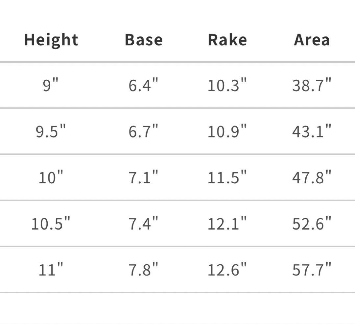Select the 9" height cell
This screenshot has height=324, width=355.
tap(50, 86)
